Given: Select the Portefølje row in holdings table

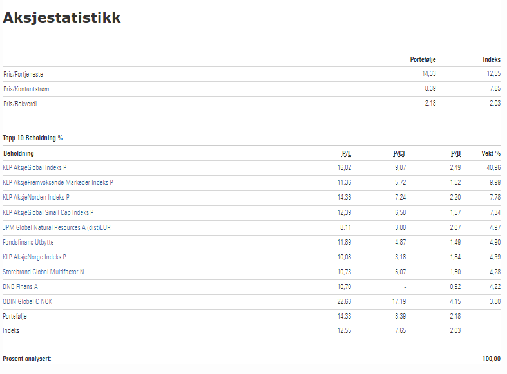Looking at the screenshot, I should pos(251,317).
